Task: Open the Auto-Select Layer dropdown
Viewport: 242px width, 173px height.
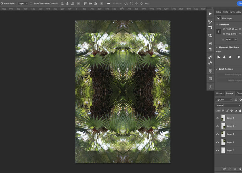Action: tap(23, 3)
